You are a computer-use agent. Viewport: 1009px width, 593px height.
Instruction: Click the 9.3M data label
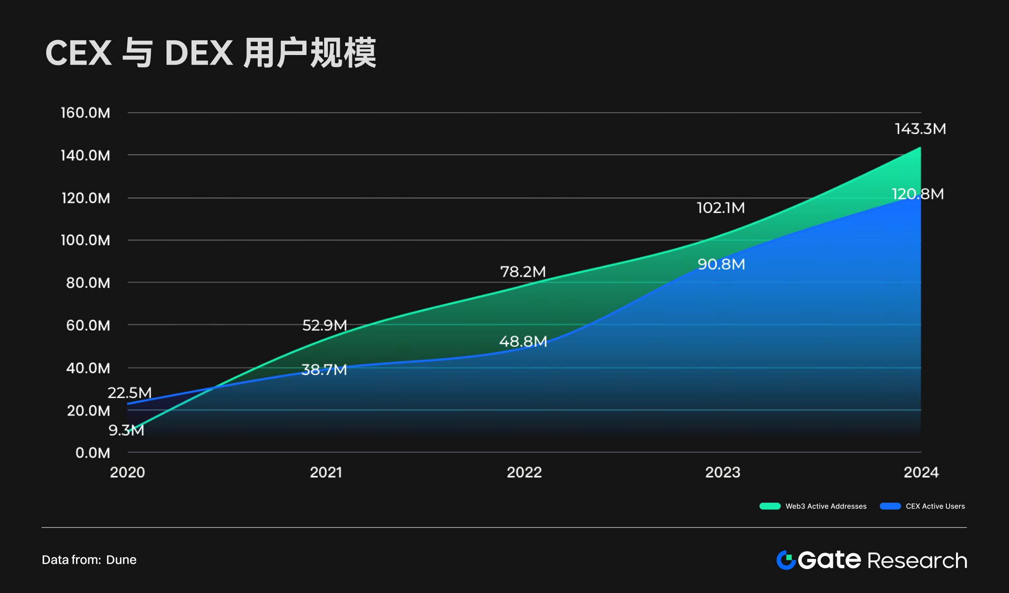[x=126, y=430]
